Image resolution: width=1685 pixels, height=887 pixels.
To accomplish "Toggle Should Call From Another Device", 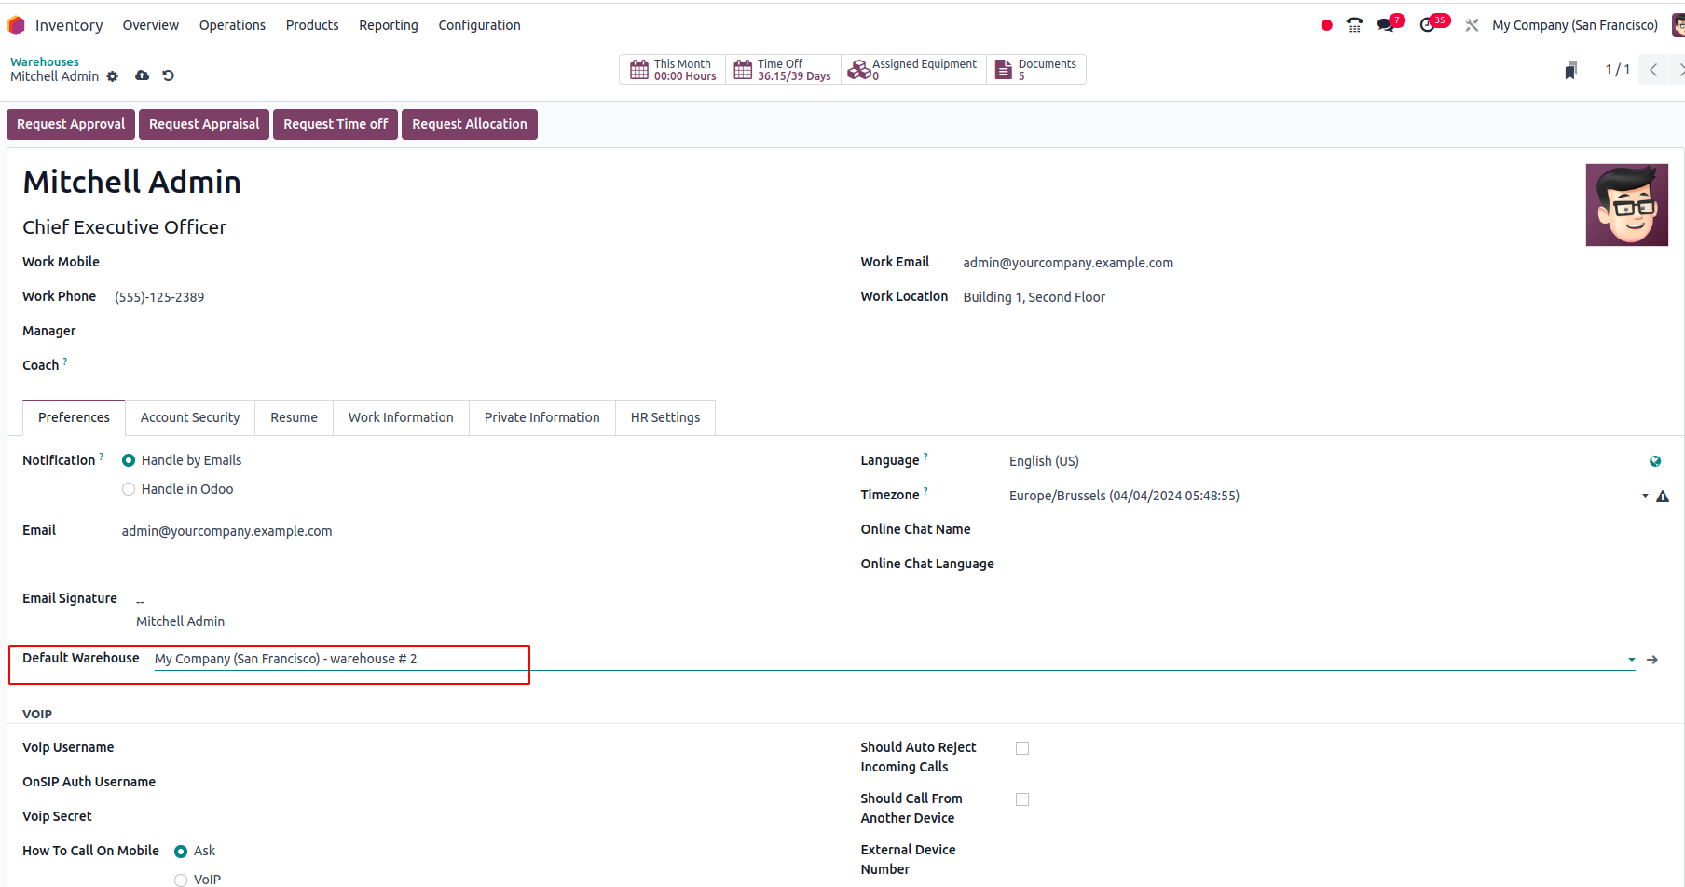I will 1022,799.
